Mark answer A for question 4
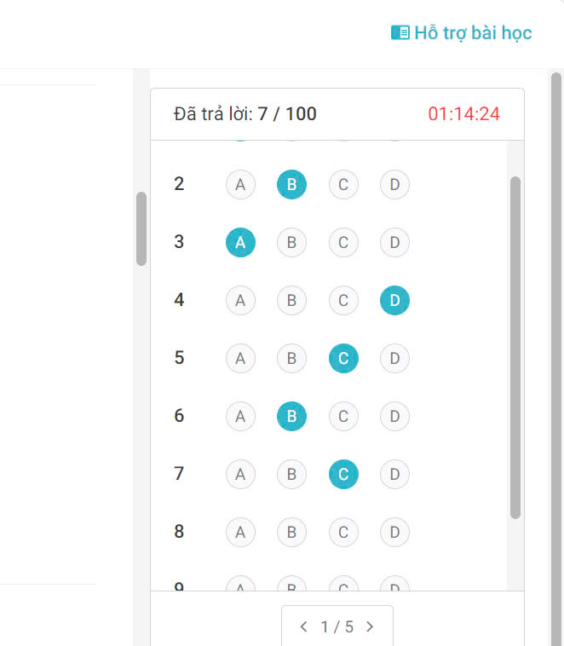Image resolution: width=564 pixels, height=646 pixels. coord(240,300)
